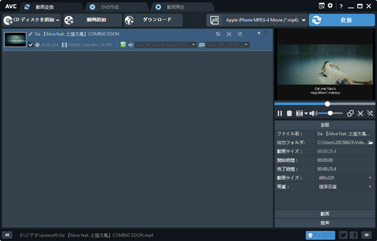Adjust the preview volume slider
Image resolution: width=377 pixels, height=241 pixels.
pos(331,114)
